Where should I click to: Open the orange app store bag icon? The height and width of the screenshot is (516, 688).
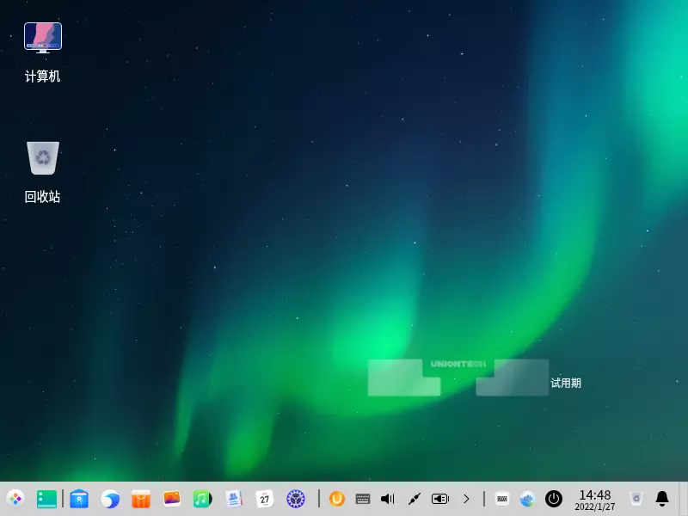coord(141,499)
